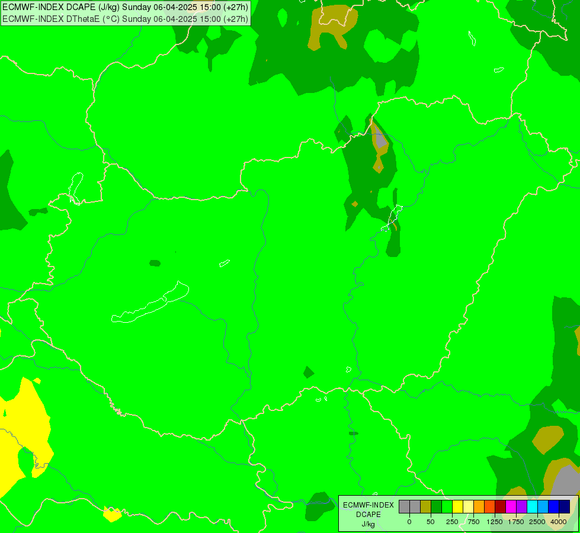Click the cyan legend swatch
The width and height of the screenshot is (580, 533).
click(532, 506)
